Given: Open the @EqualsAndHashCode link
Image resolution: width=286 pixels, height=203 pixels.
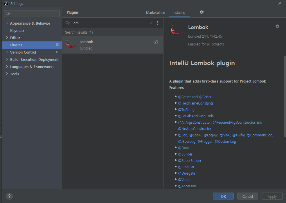Looking at the screenshot, I should tap(196, 116).
